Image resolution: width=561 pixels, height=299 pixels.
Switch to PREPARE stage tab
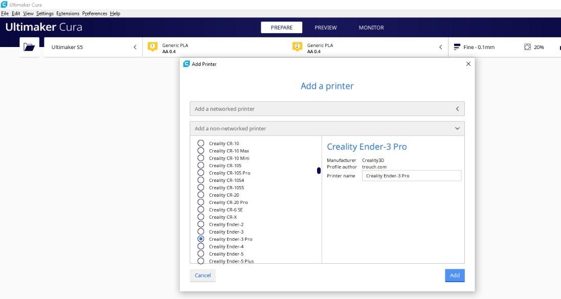tap(282, 28)
